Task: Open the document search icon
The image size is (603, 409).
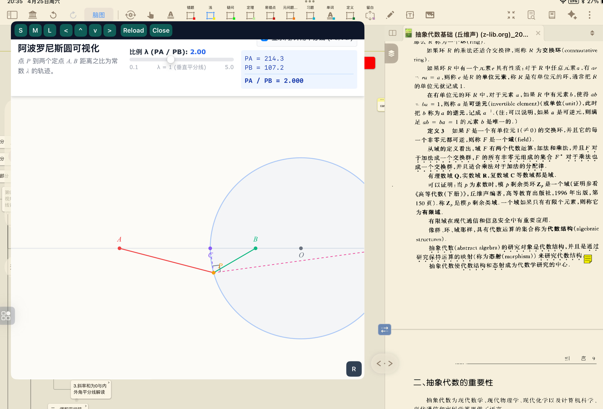Action: tap(531, 15)
